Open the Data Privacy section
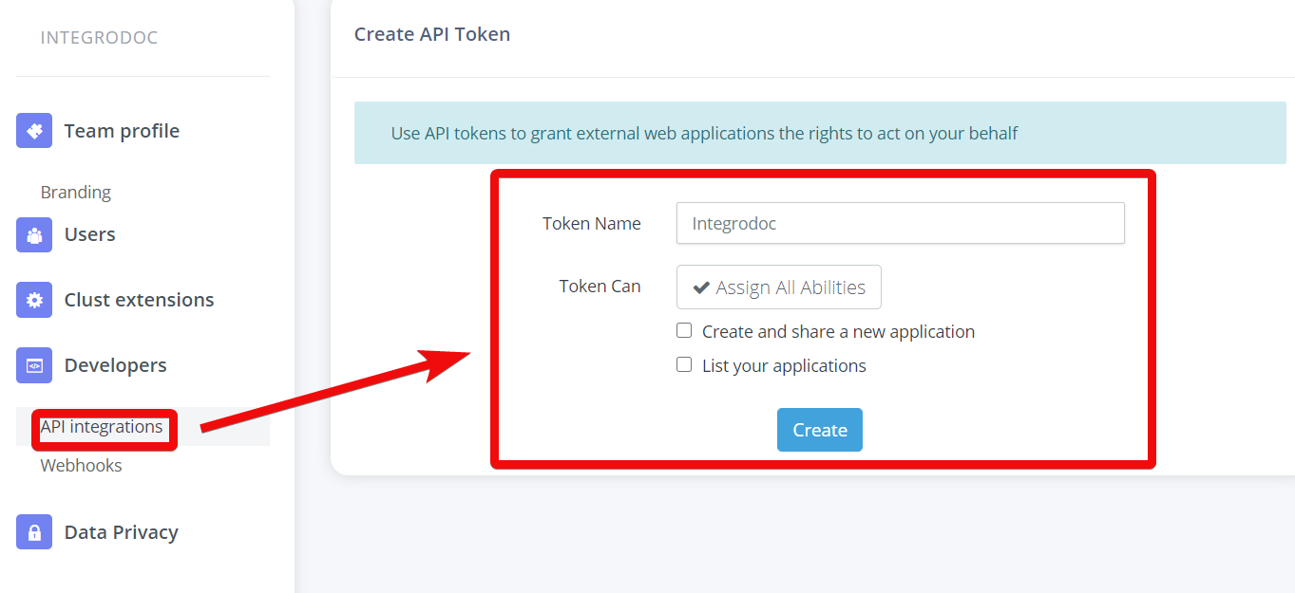This screenshot has height=593, width=1295. pos(121,532)
